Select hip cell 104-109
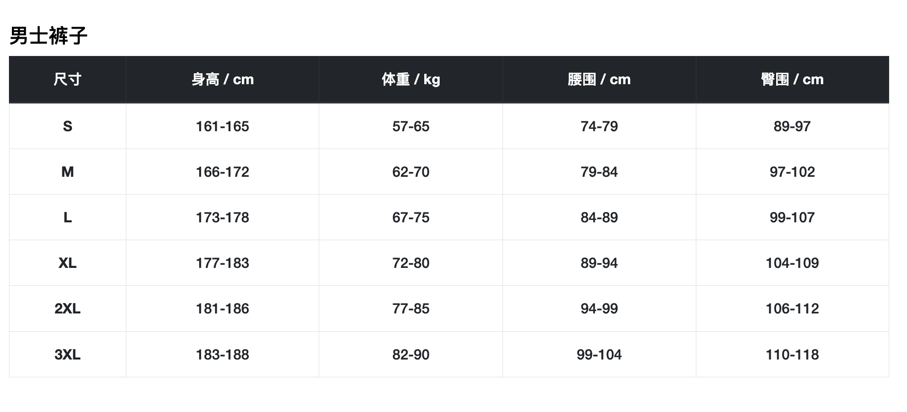This screenshot has height=412, width=907. coord(792,263)
